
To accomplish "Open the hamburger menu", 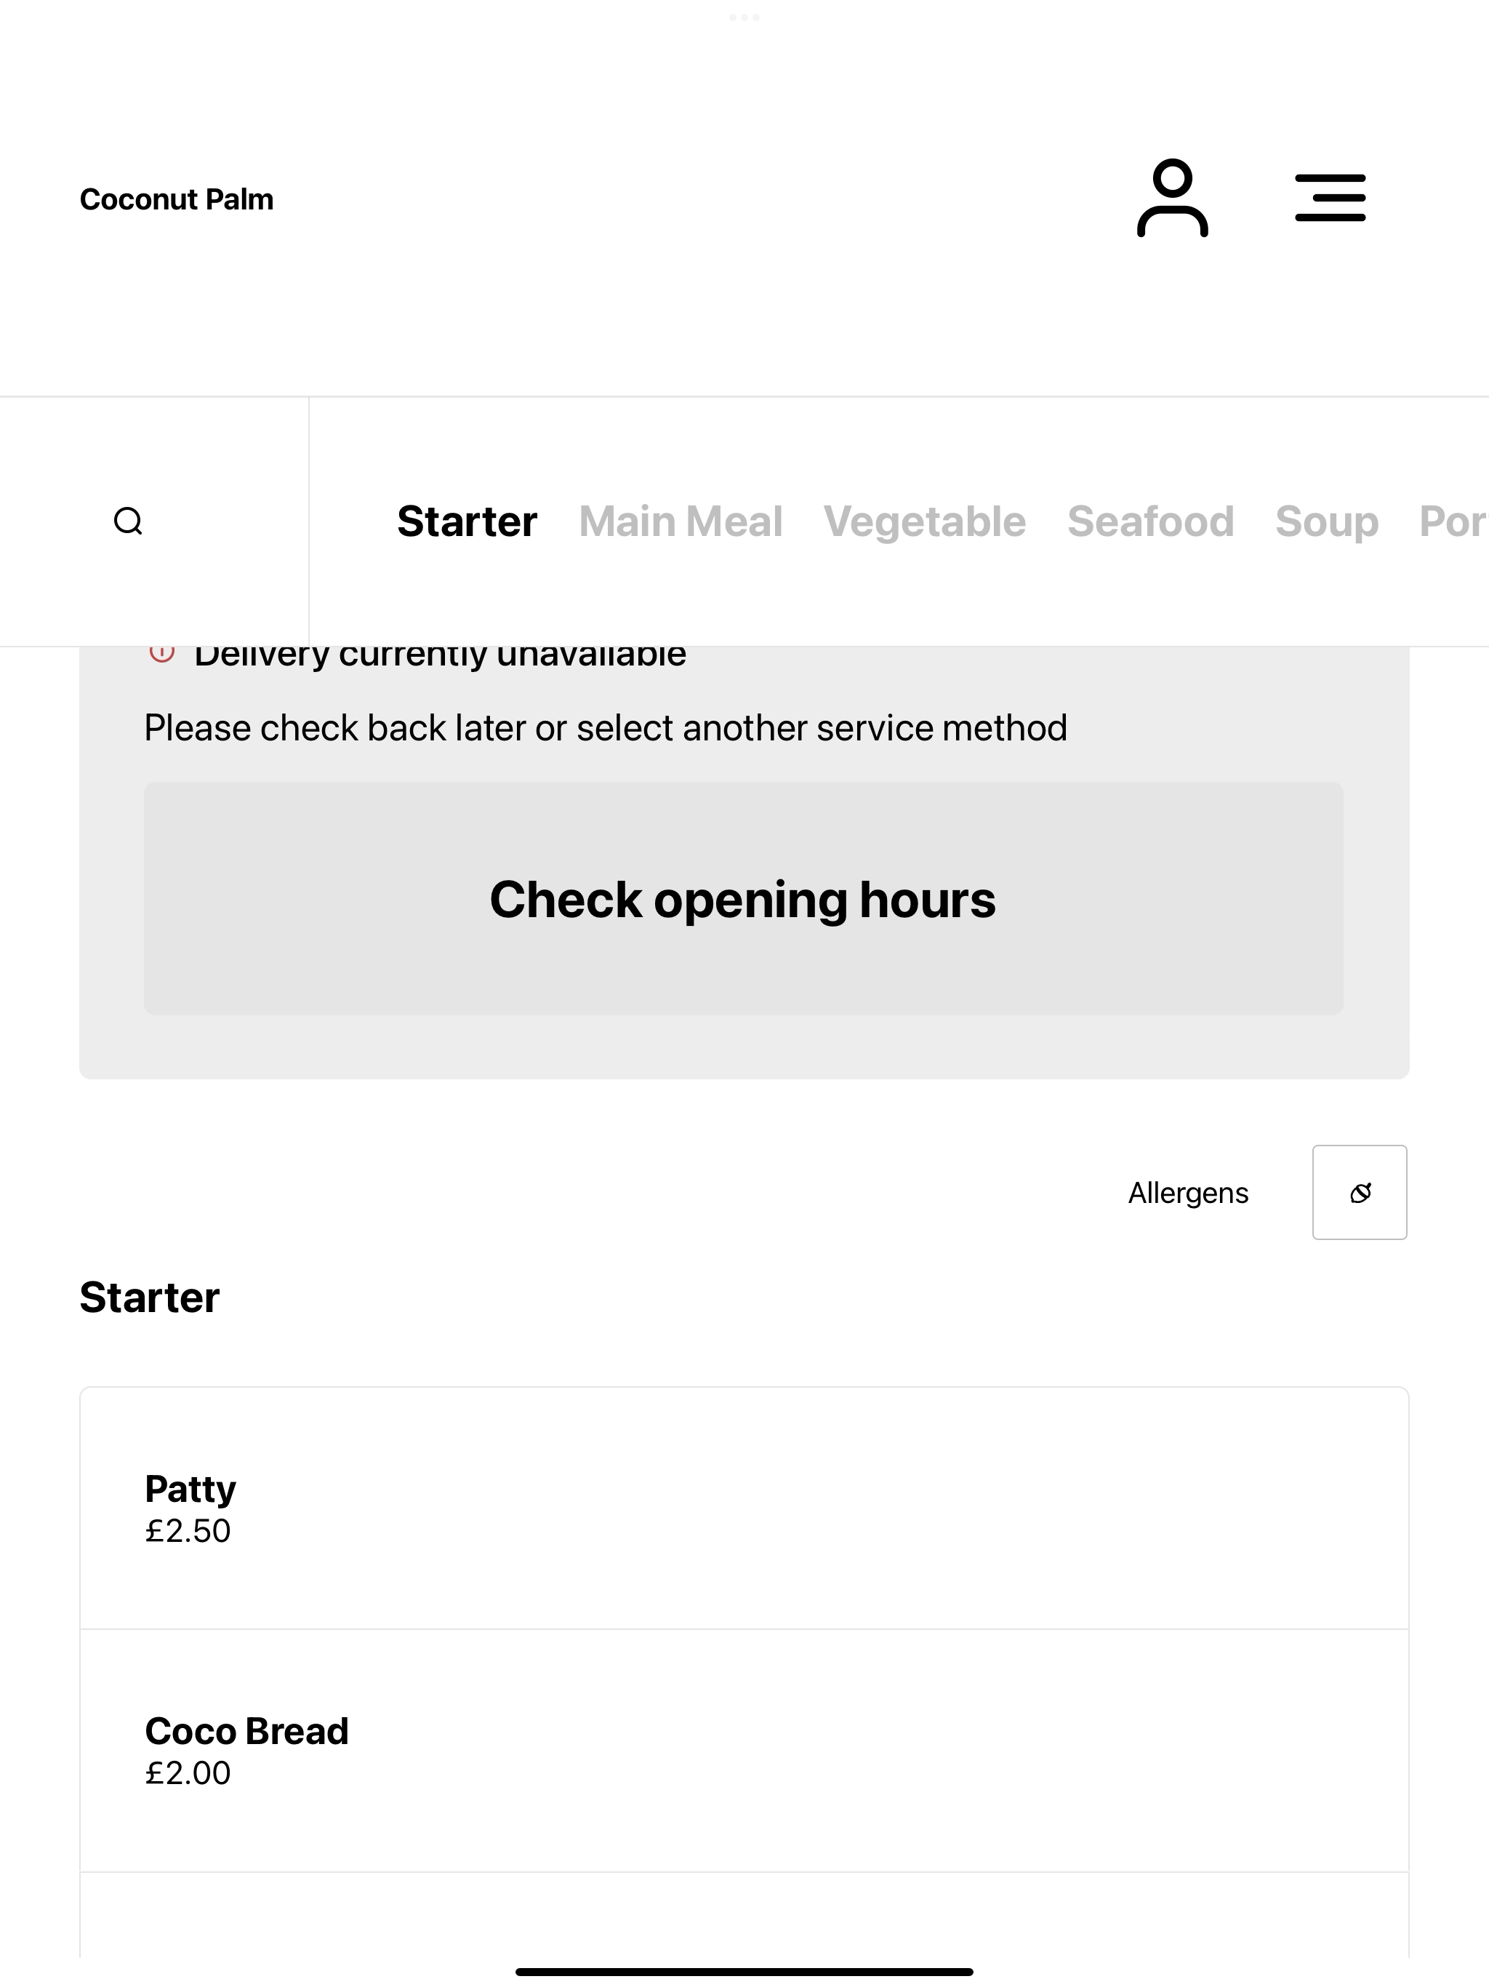I will [1330, 198].
